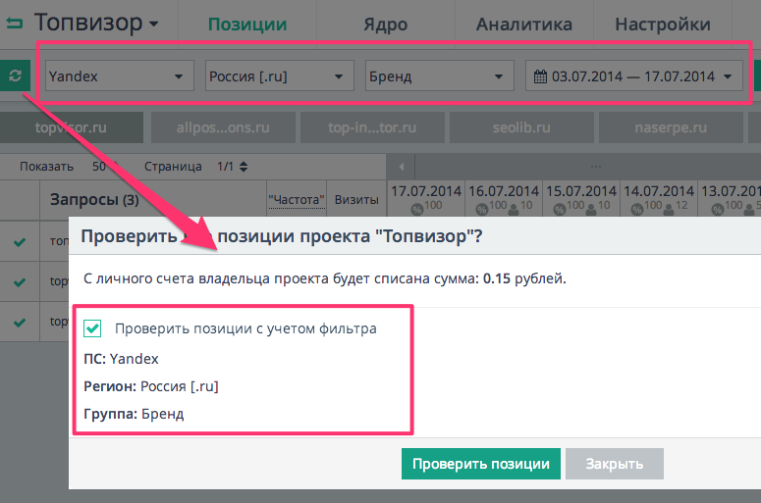Open the Настройки tab
The height and width of the screenshot is (503, 761).
[663, 25]
